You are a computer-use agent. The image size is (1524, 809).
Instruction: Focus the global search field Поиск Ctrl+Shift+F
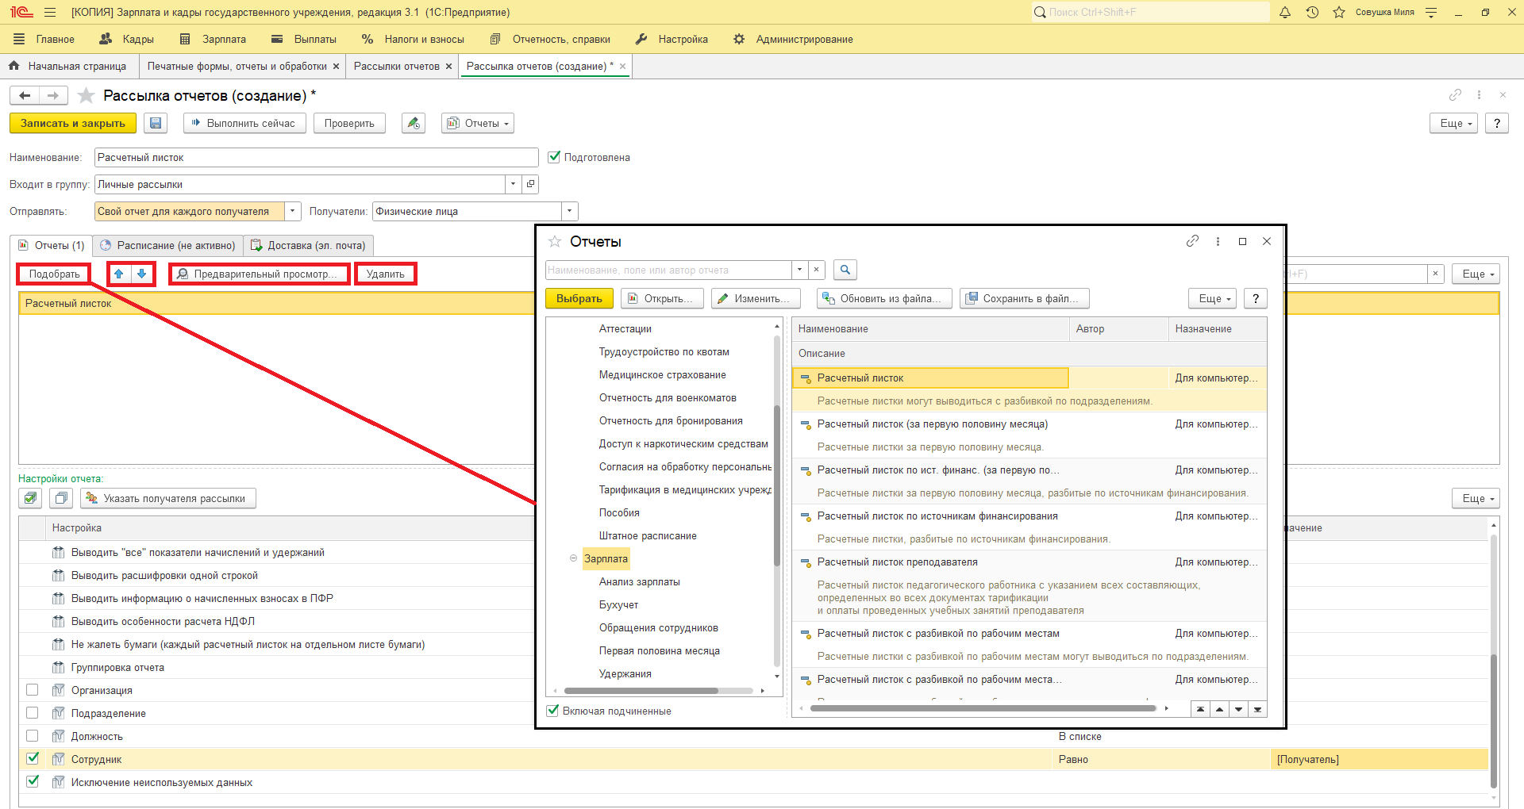click(1150, 12)
